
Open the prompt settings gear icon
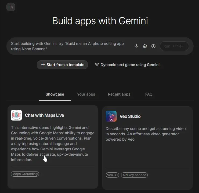(145, 46)
